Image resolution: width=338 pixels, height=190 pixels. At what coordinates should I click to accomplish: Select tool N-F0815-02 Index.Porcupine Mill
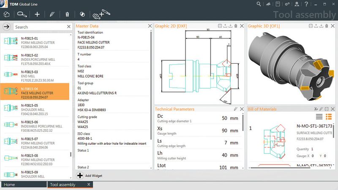(35, 59)
